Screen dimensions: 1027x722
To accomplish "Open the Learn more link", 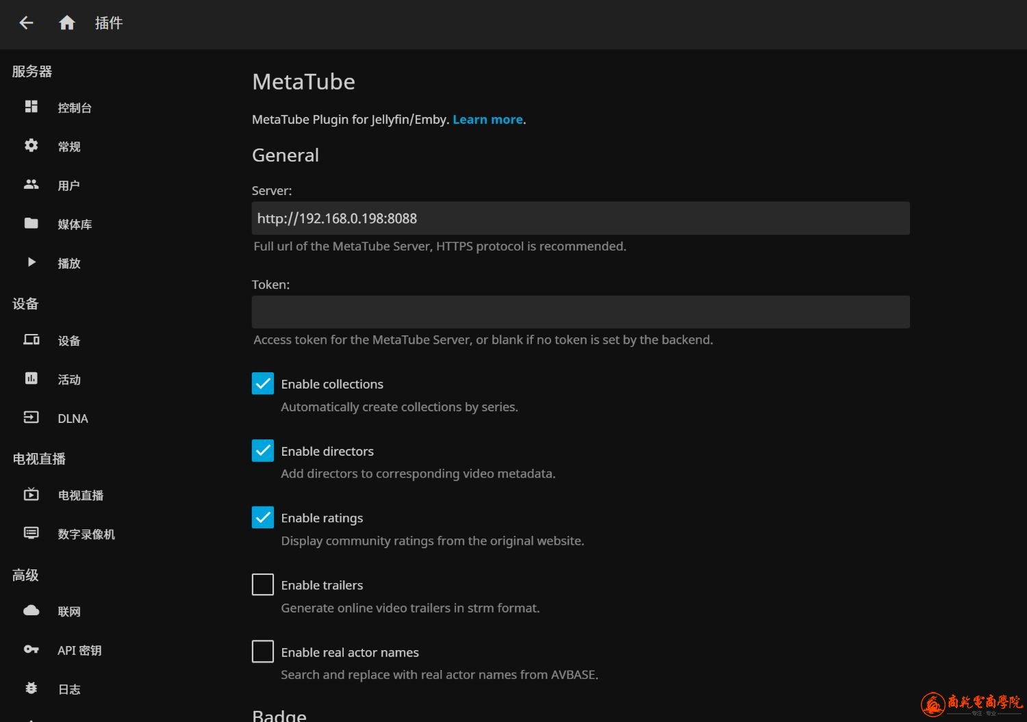I will click(x=487, y=119).
